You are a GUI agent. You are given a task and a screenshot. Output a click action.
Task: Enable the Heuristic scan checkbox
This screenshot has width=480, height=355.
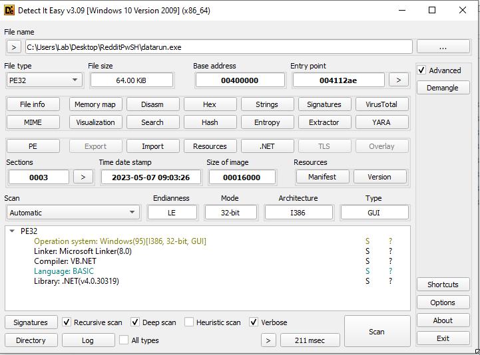[x=190, y=322]
